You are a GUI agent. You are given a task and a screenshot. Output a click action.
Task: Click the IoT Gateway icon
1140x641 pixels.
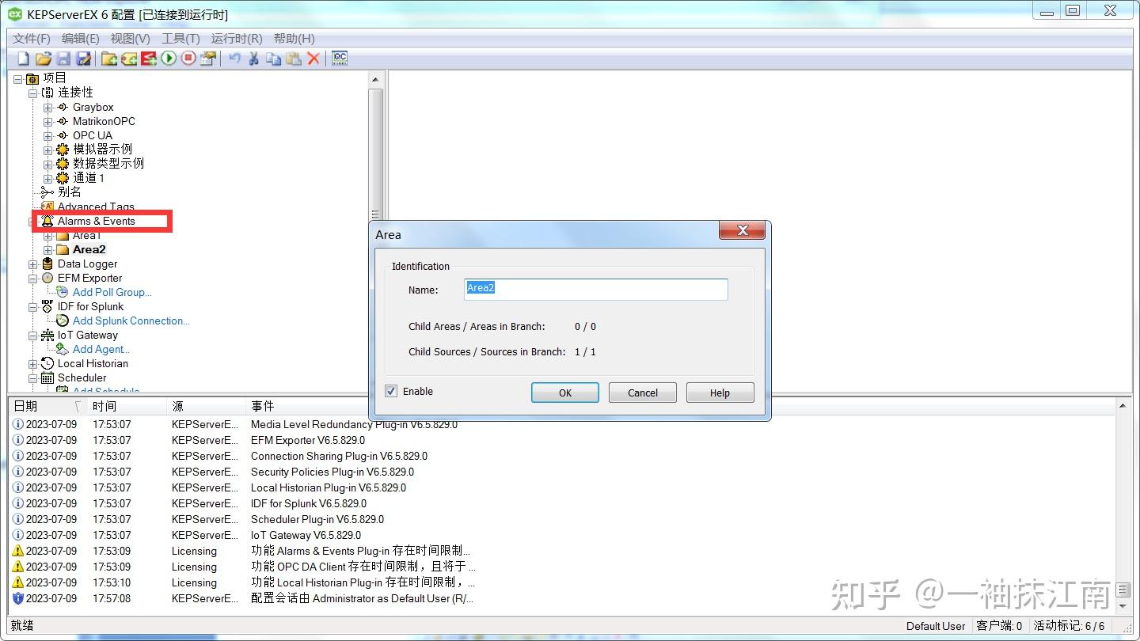(x=47, y=335)
